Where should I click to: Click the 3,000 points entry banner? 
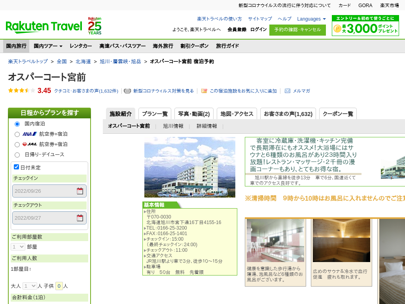[x=365, y=26]
